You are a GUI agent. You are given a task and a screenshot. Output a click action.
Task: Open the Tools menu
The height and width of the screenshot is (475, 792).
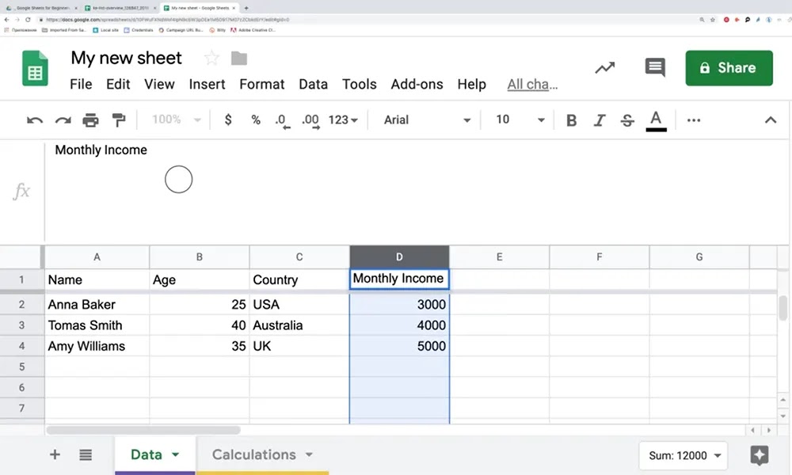359,84
